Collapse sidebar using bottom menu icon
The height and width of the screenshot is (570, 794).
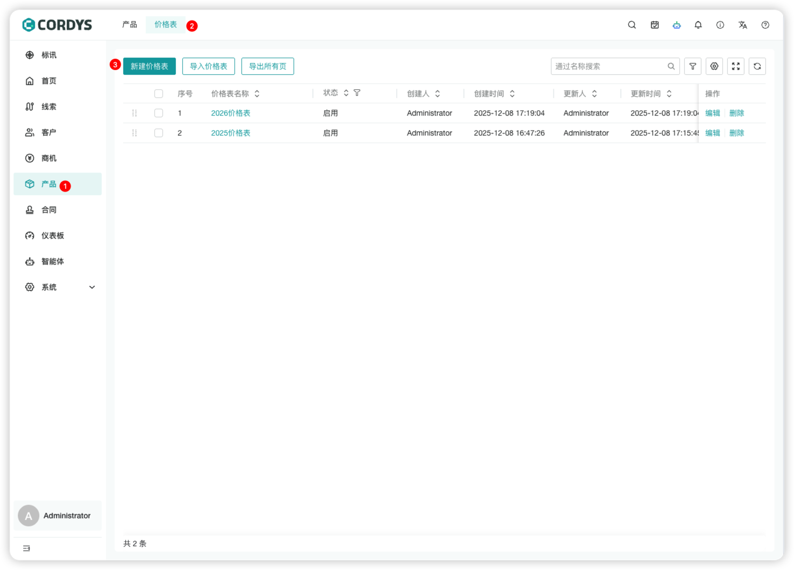(26, 548)
